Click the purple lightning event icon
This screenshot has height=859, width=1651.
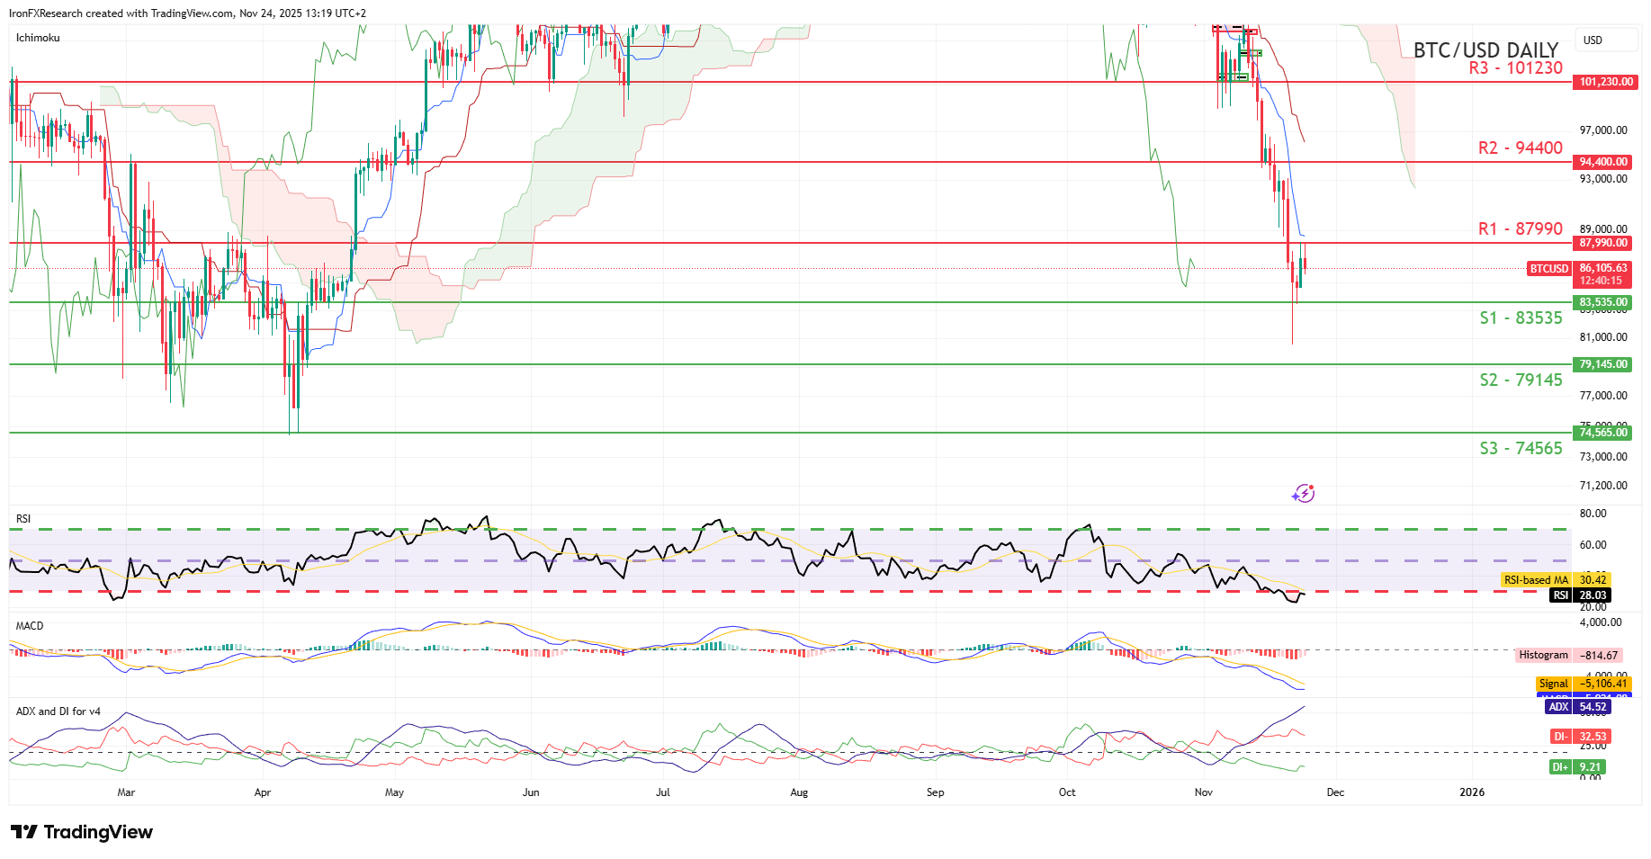pos(1303,493)
